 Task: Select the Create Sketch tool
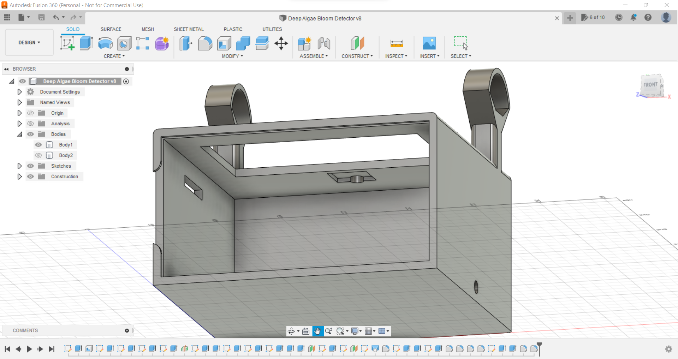pyautogui.click(x=67, y=43)
